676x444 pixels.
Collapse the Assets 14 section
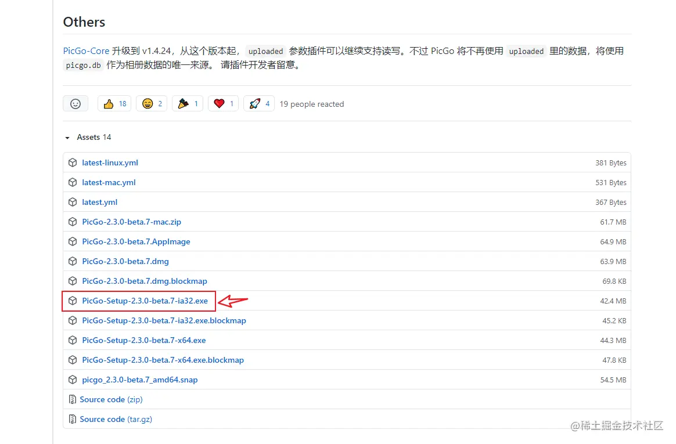[x=88, y=138]
